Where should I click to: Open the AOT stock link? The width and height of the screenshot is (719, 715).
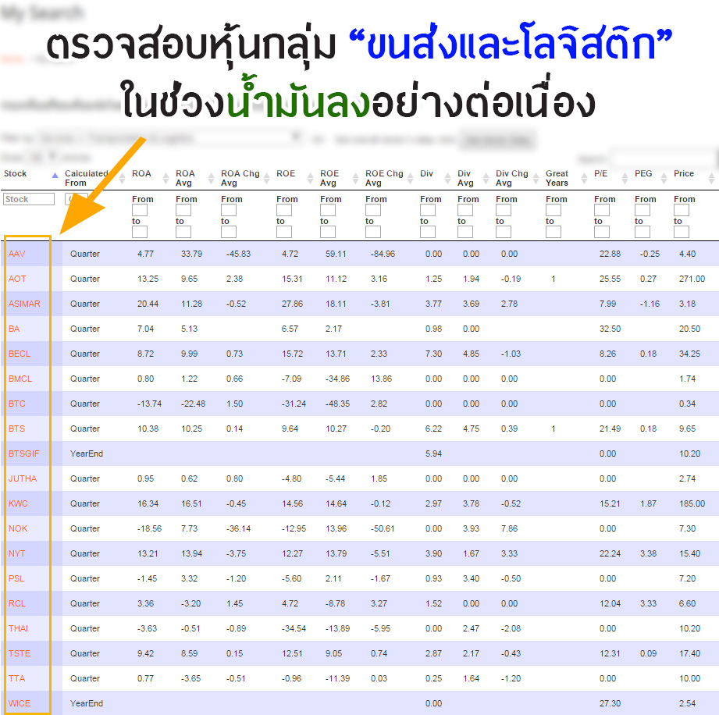coord(17,279)
